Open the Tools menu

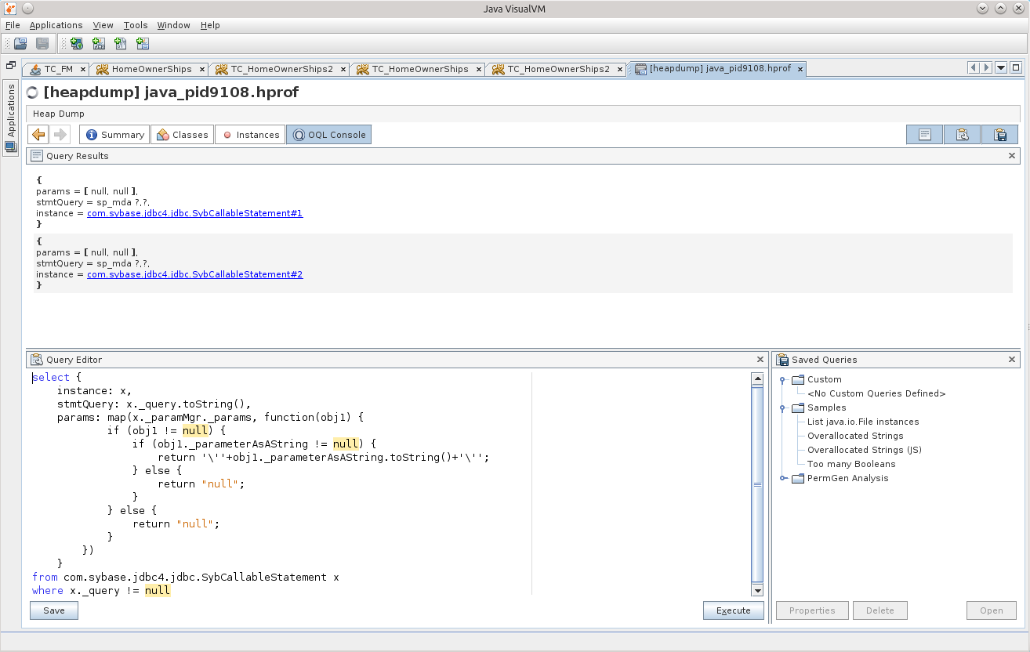[135, 25]
